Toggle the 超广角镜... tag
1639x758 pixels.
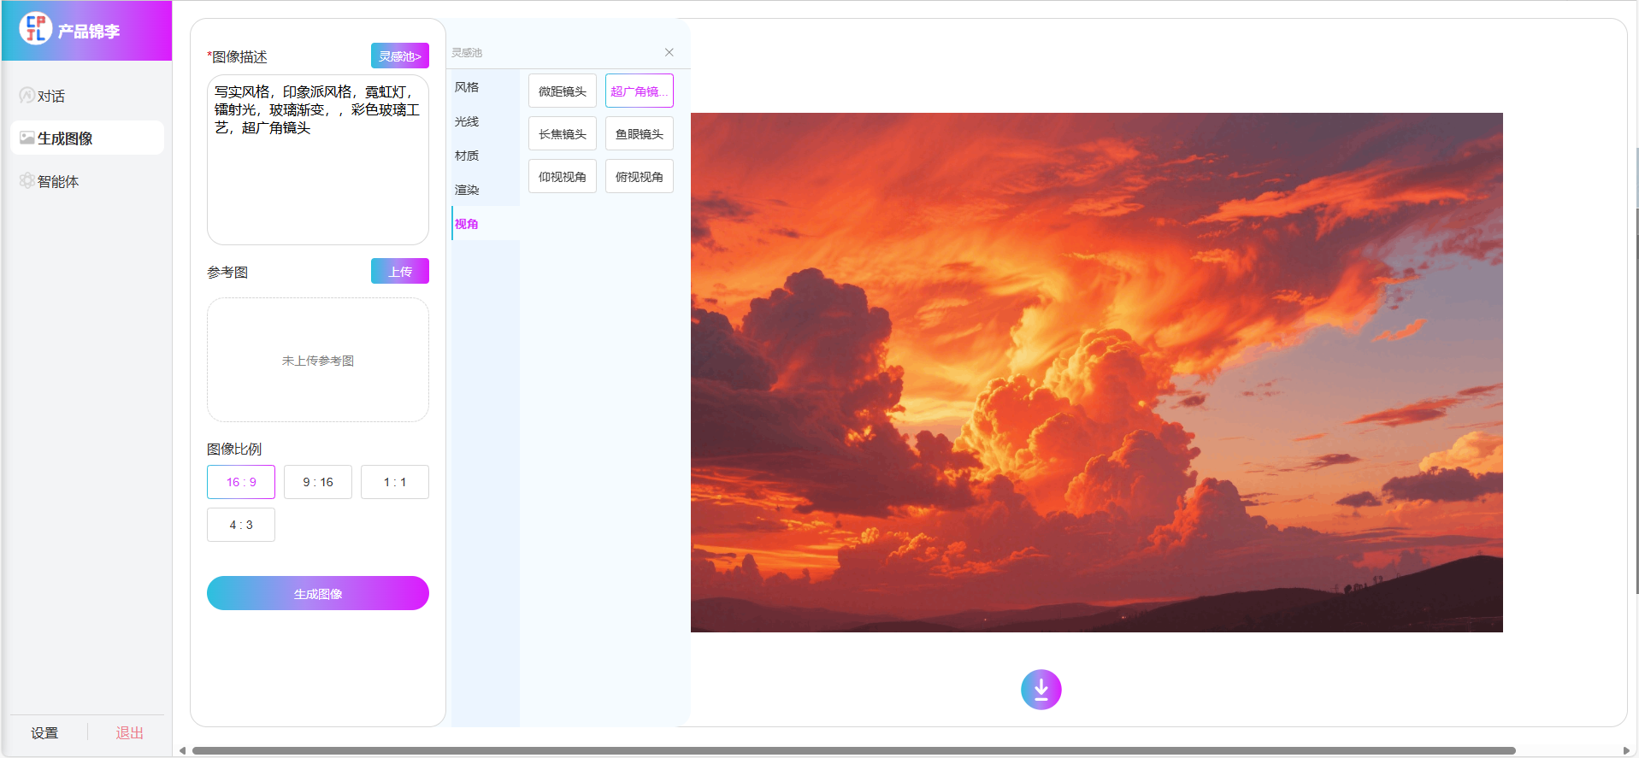click(640, 91)
